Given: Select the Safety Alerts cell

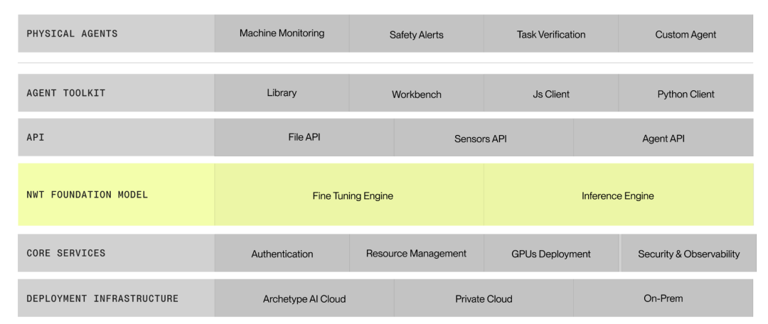Looking at the screenshot, I should (x=416, y=33).
